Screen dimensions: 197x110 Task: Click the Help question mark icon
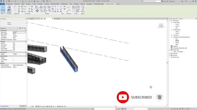coord(186,1)
